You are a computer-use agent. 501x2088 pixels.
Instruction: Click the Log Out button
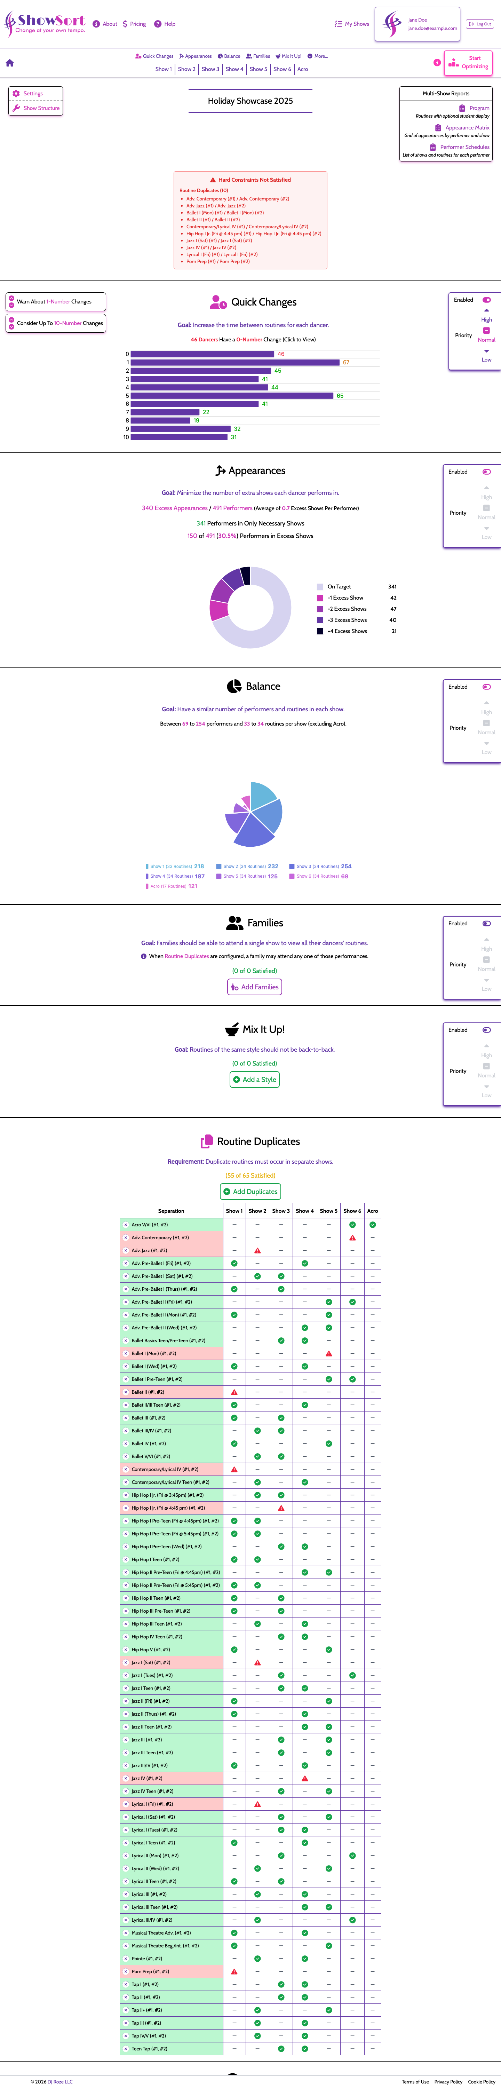[x=480, y=24]
